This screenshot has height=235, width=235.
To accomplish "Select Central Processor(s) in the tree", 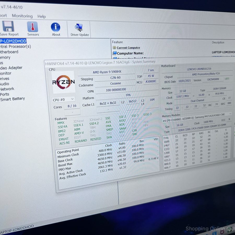I will [15, 46].
